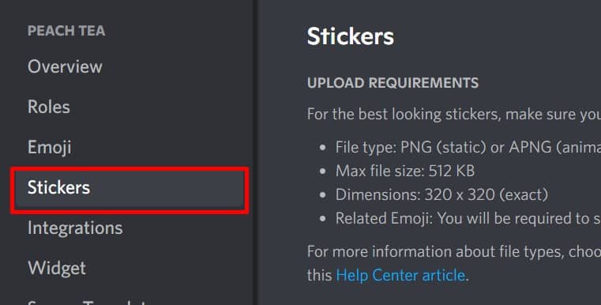Open the Integrations settings page
Image resolution: width=601 pixels, height=305 pixels.
[75, 228]
